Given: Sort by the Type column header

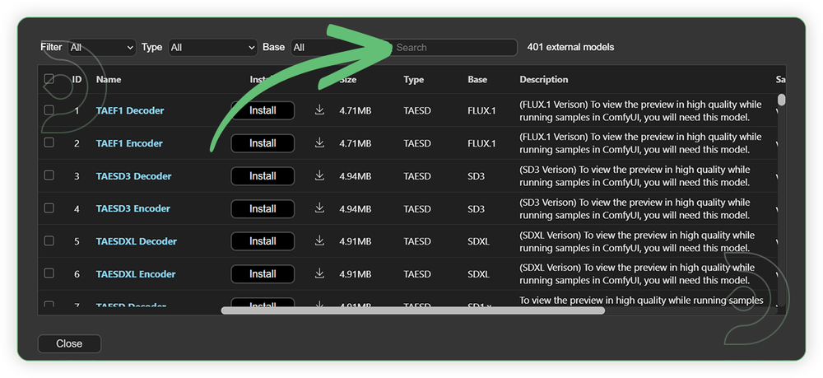Looking at the screenshot, I should click(414, 80).
